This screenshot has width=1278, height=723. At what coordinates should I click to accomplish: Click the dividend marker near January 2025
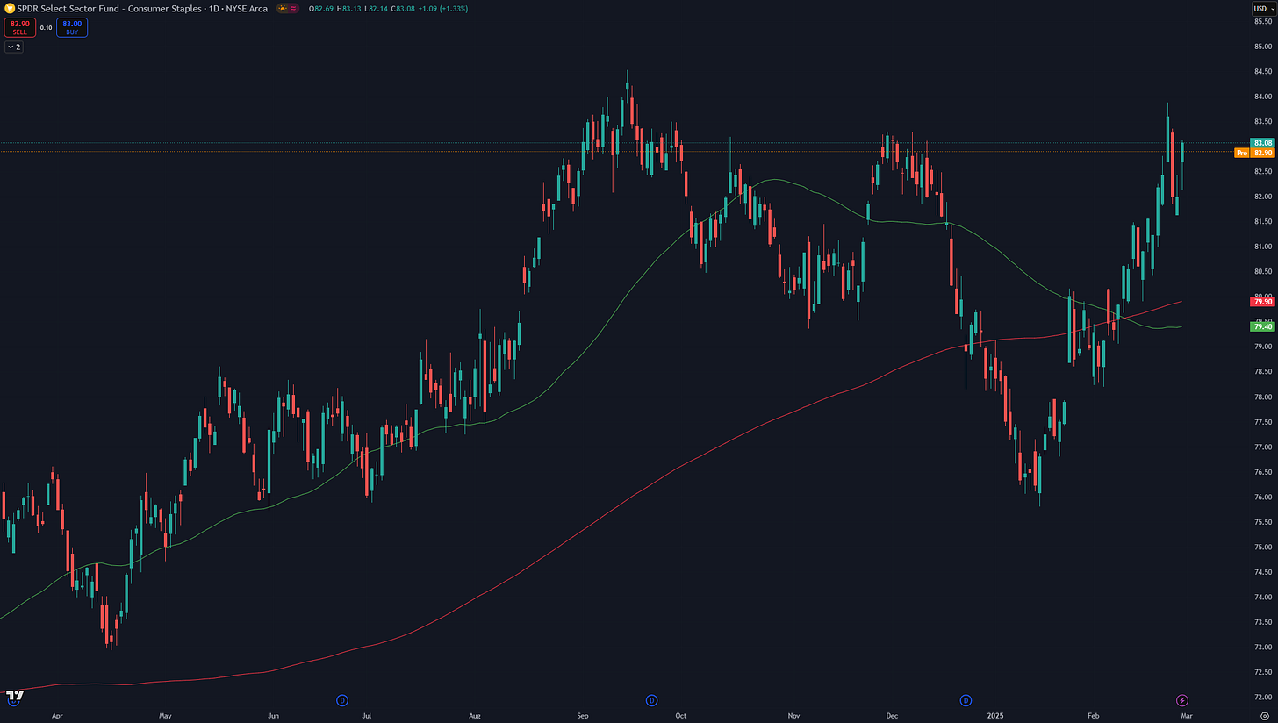pos(966,699)
